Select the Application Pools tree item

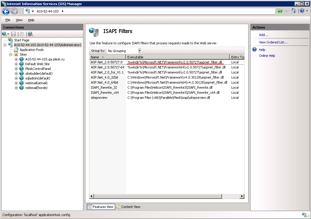[32, 50]
